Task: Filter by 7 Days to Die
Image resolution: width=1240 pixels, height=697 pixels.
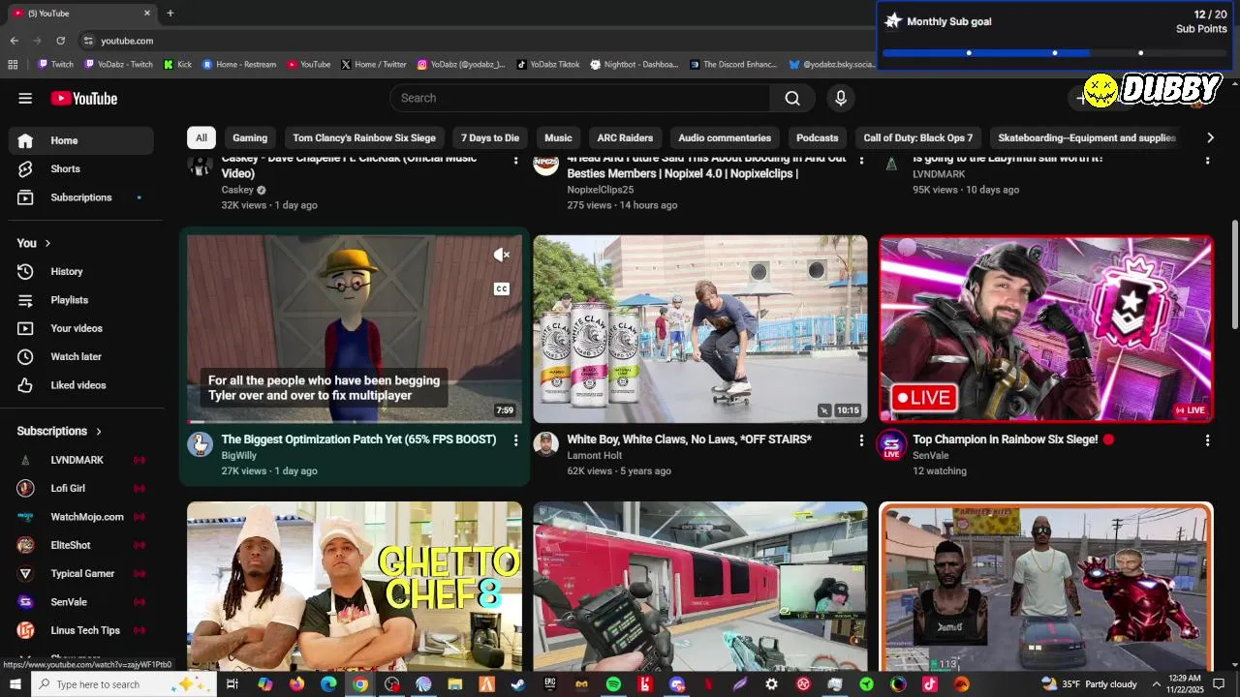Action: (x=490, y=137)
